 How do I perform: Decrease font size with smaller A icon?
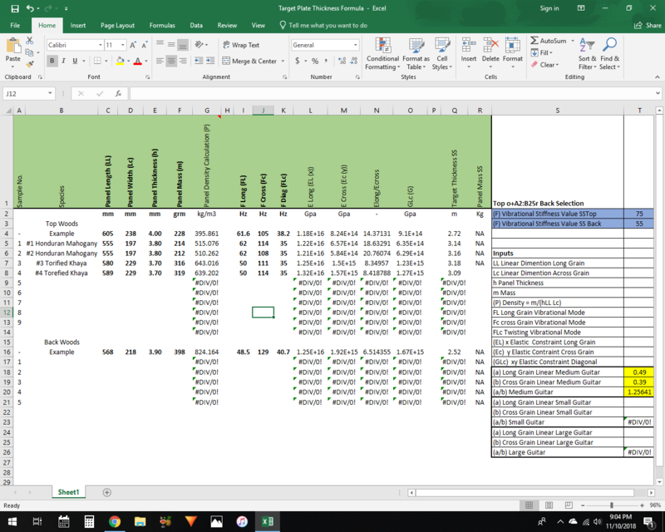144,45
